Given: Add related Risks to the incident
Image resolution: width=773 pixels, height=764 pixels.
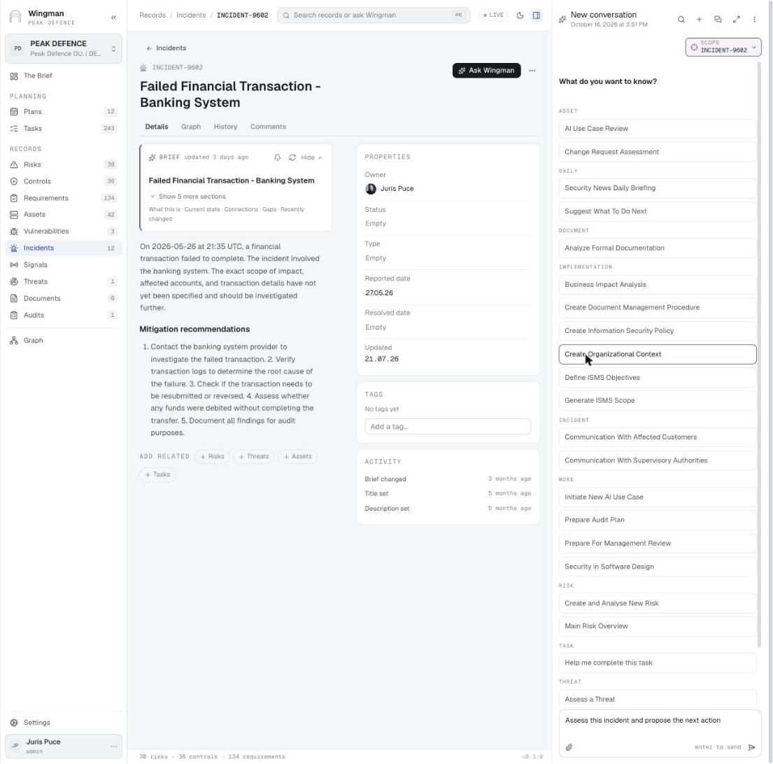Looking at the screenshot, I should (x=212, y=456).
